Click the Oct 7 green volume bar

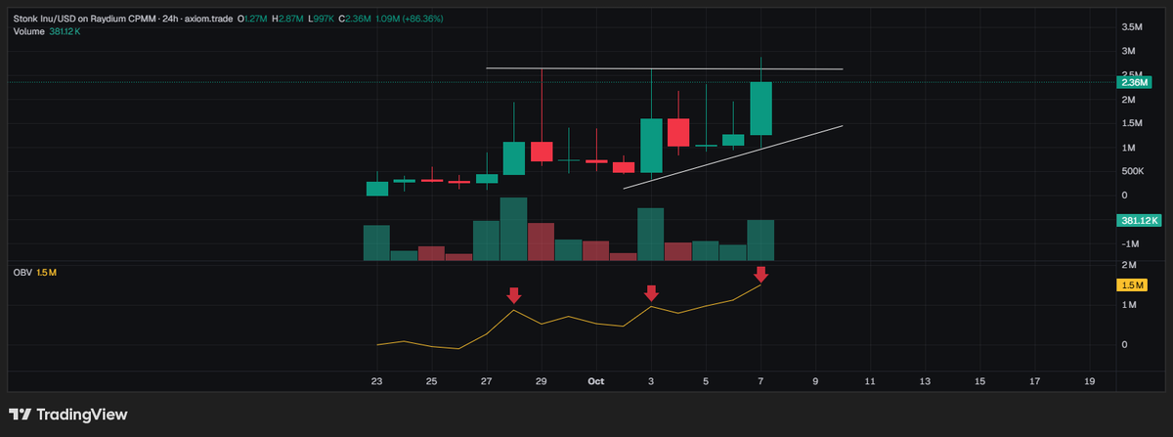760,240
